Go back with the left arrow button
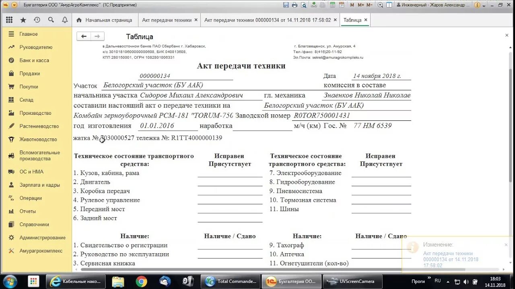The width and height of the screenshot is (515, 289). tap(84, 36)
